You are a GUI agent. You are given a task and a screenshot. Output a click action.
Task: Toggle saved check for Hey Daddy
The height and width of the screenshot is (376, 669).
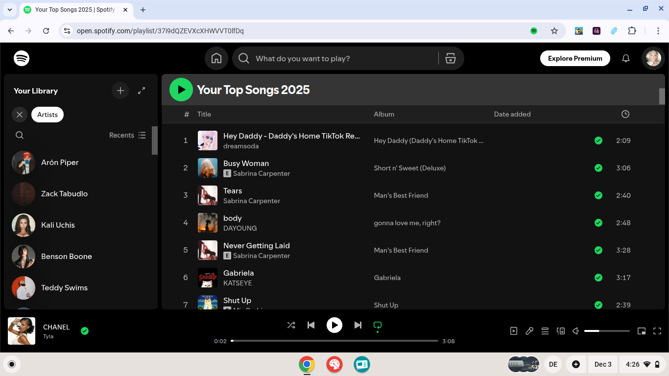[x=598, y=141]
